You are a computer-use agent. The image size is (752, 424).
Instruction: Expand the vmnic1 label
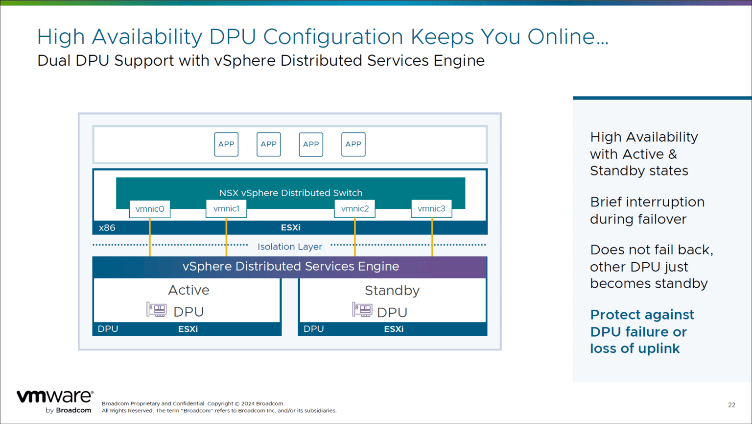point(226,208)
